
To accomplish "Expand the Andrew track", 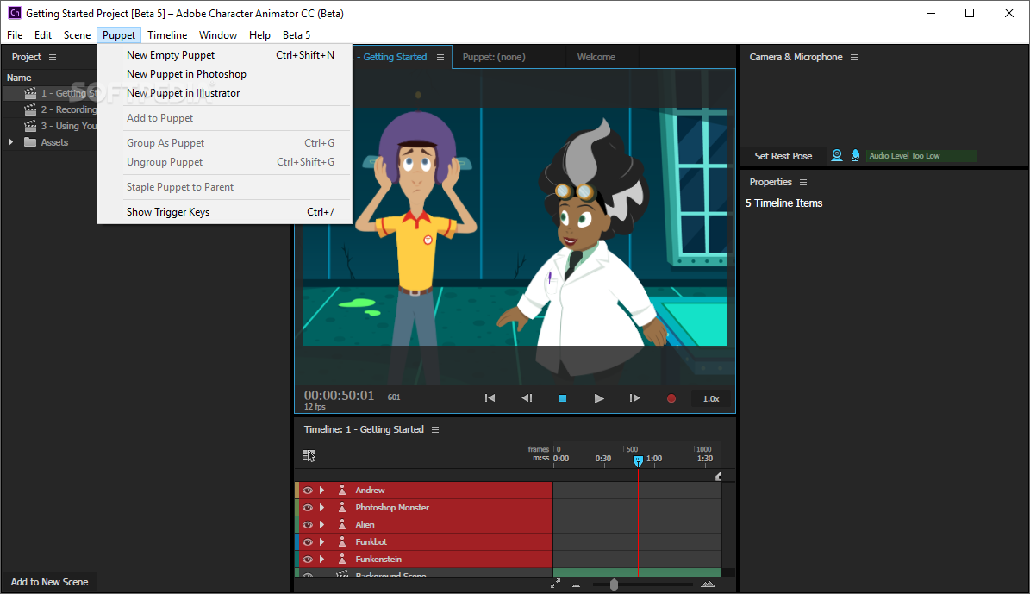I will pyautogui.click(x=321, y=491).
